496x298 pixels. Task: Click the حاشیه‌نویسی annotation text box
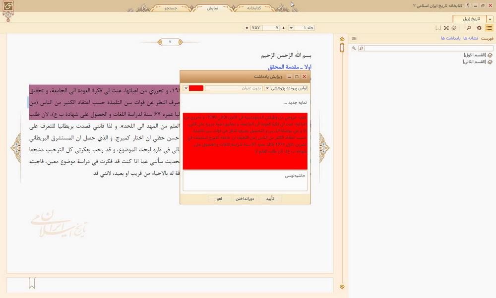245,181
